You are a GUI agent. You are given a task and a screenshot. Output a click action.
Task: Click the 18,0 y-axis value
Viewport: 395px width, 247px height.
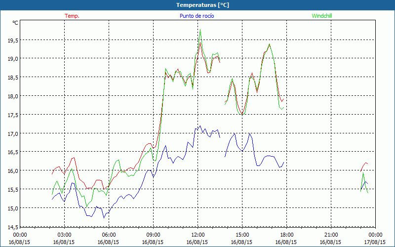(x=12, y=96)
